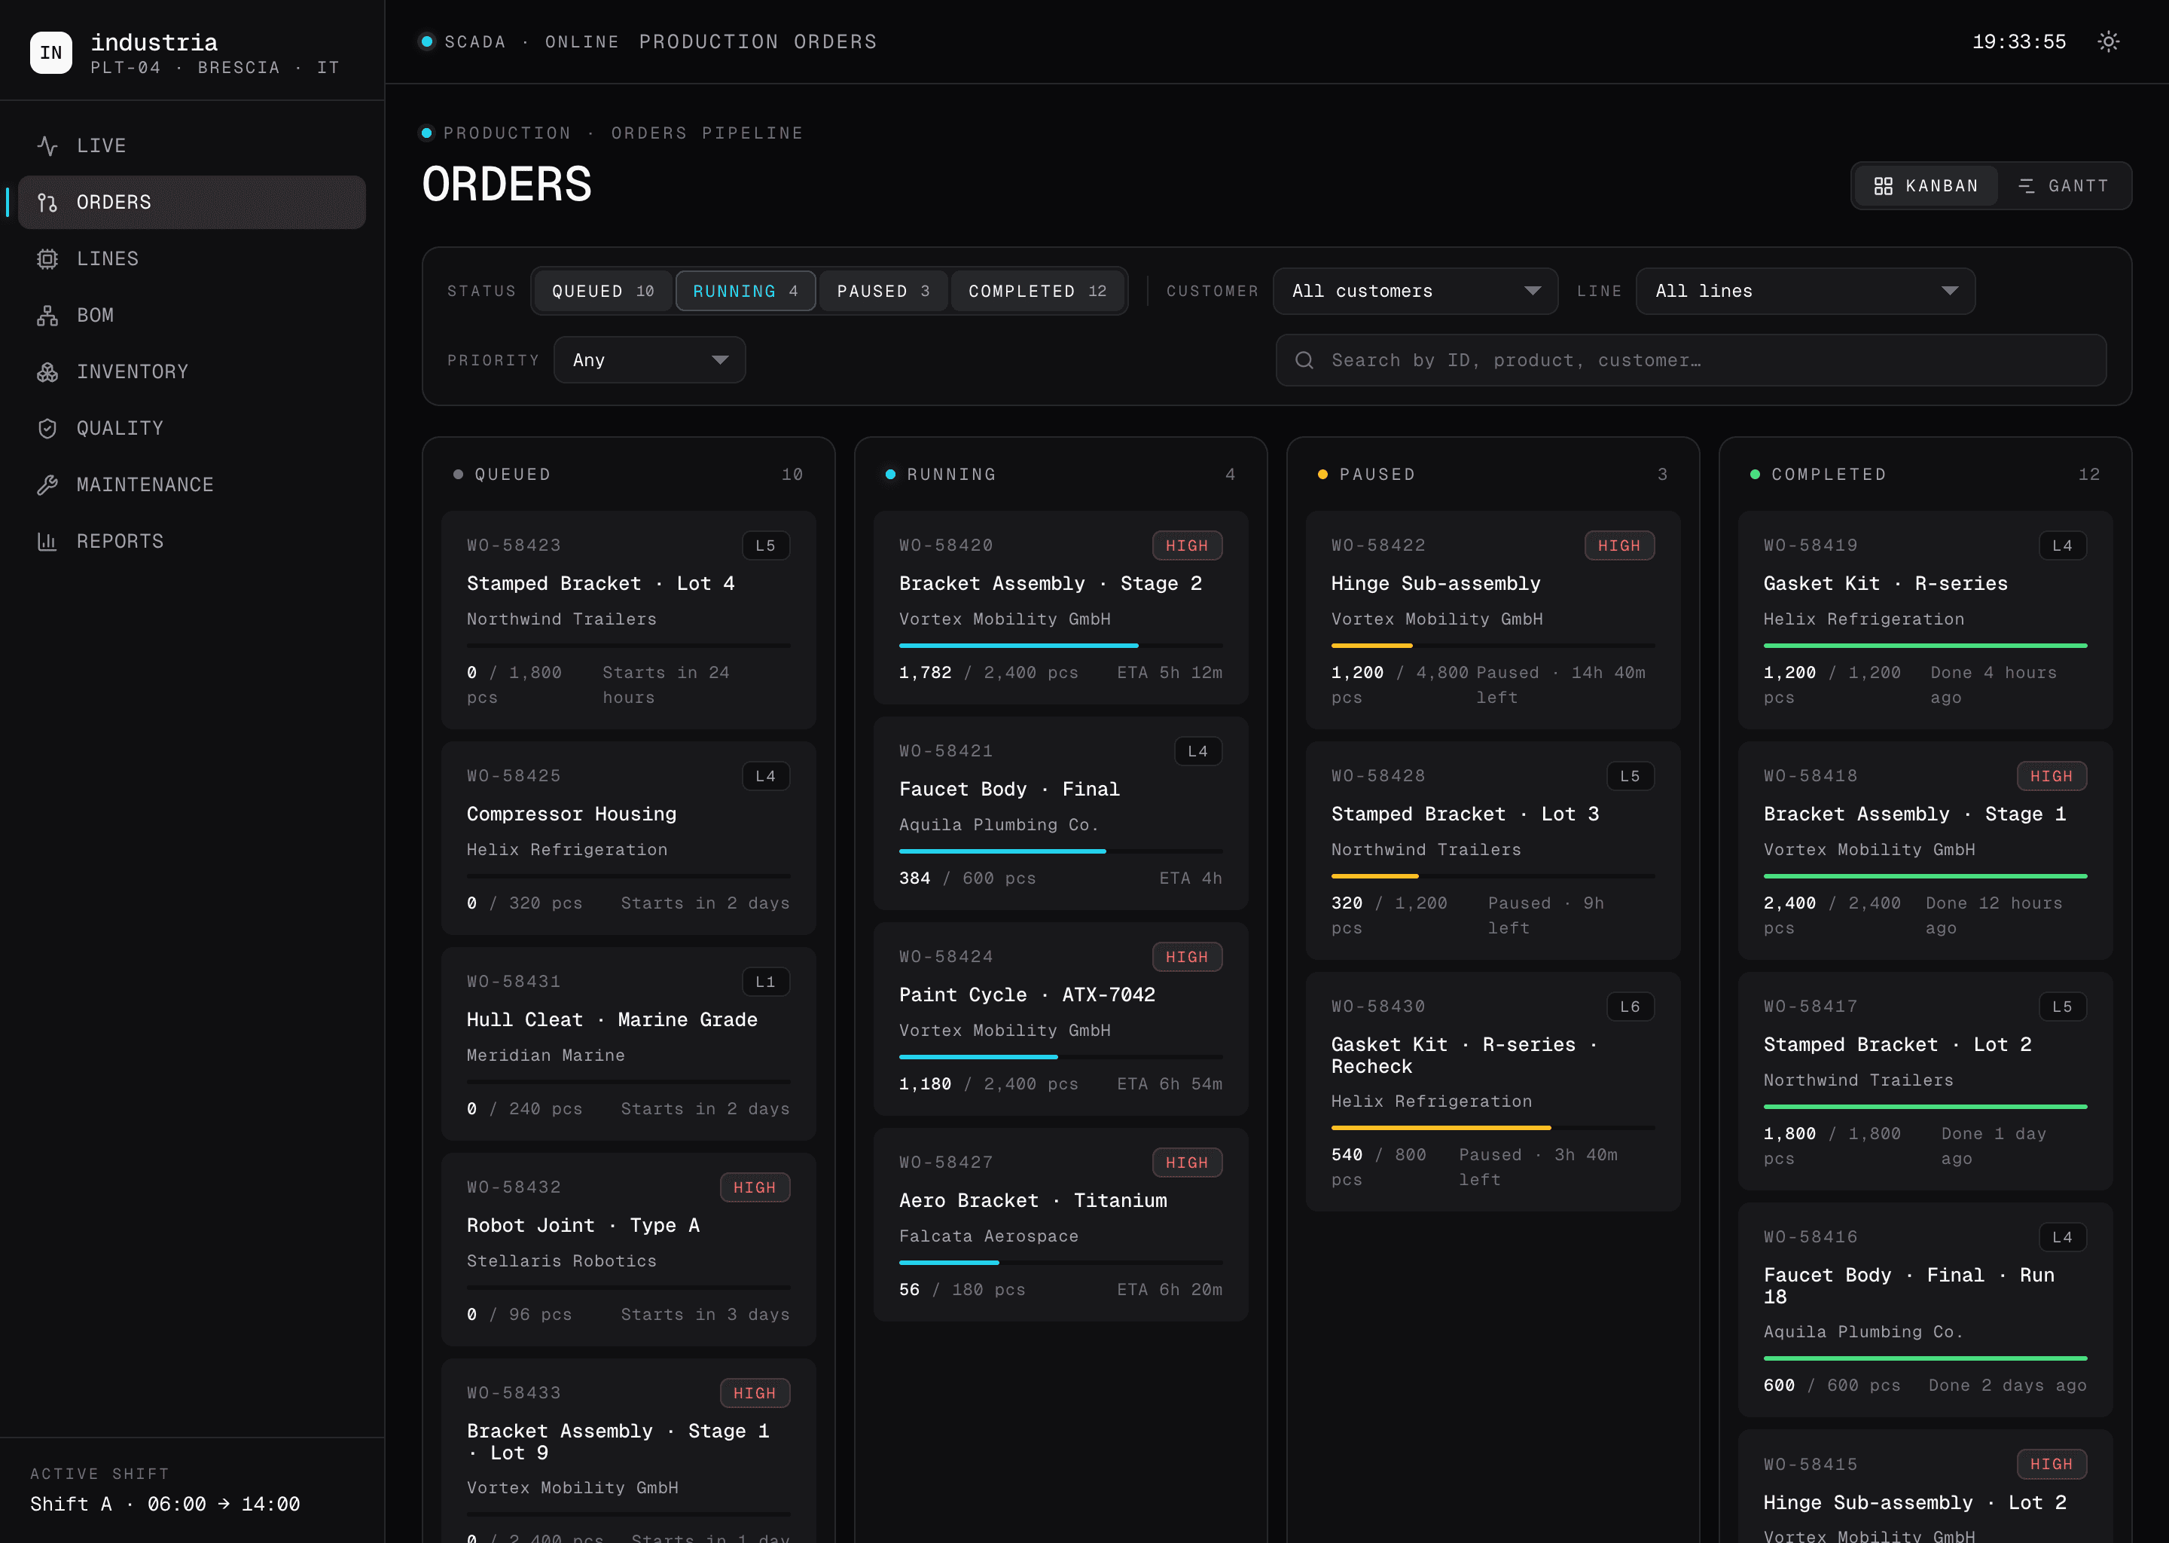
Task: Click Bracket Assembly · Stage 1 · Lot 9
Action: pyautogui.click(x=618, y=1441)
